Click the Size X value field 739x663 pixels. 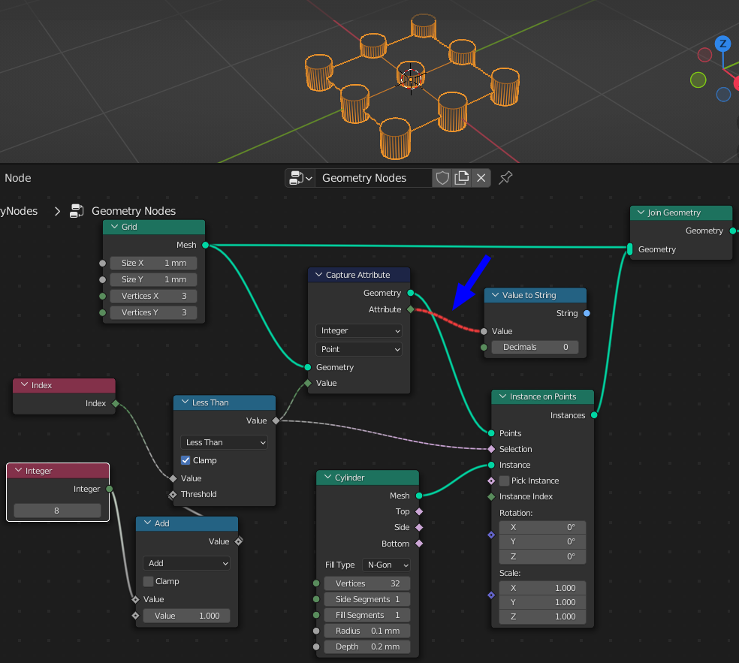[154, 263]
